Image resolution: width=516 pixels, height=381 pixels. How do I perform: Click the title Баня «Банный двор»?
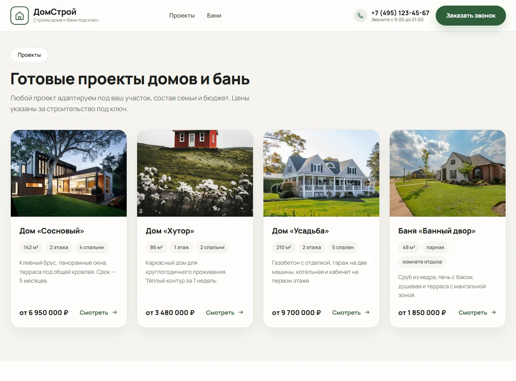pos(437,231)
